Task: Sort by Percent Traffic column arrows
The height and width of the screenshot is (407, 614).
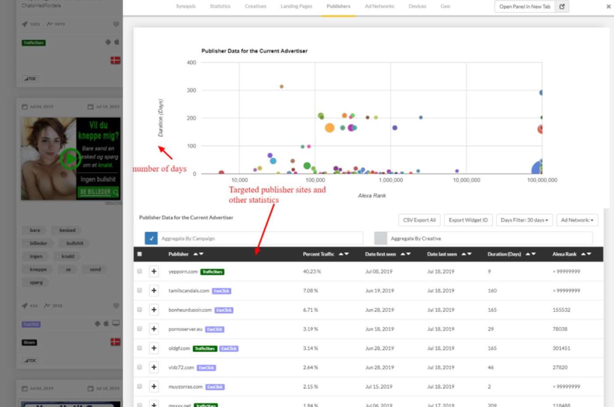Action: (343, 254)
